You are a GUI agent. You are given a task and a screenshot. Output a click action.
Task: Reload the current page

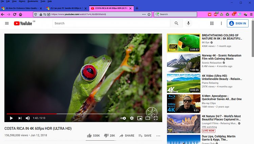point(15,15)
